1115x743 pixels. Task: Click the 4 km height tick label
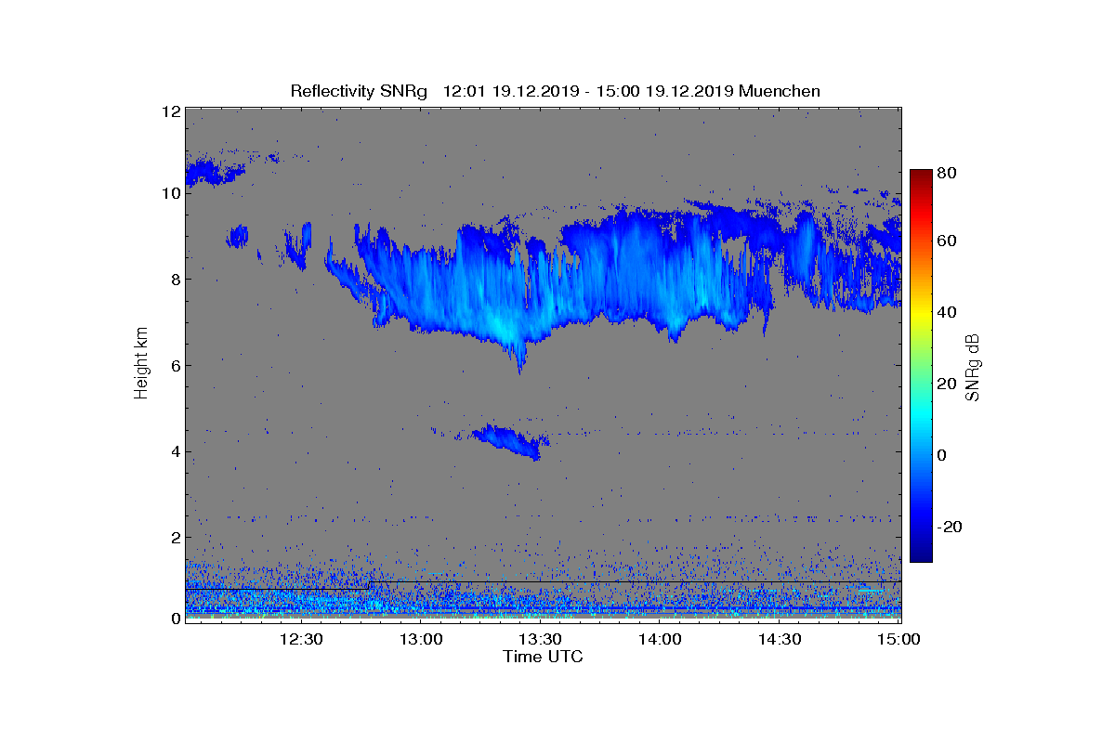pos(175,451)
